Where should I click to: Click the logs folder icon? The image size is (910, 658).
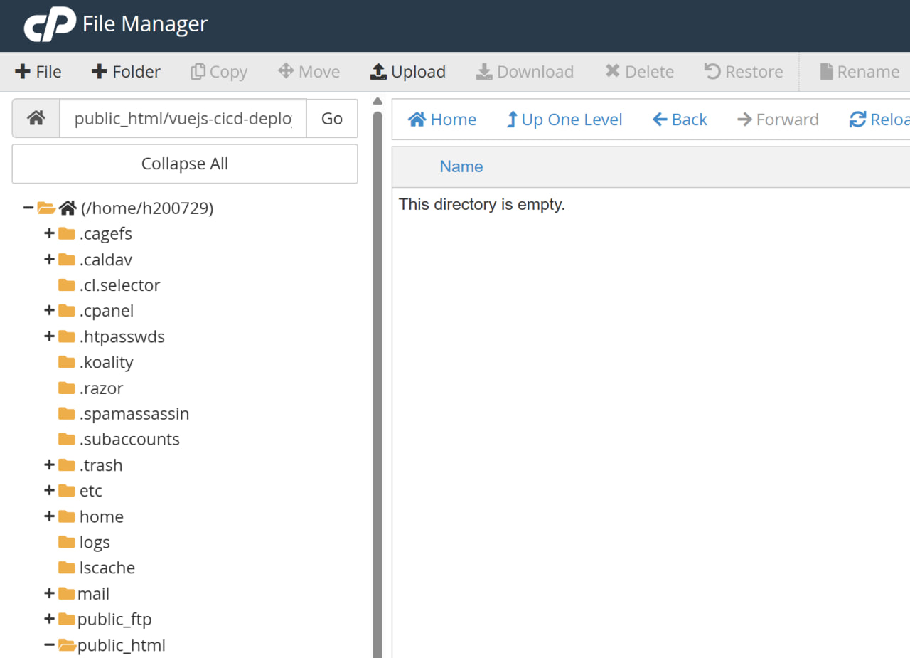[67, 541]
